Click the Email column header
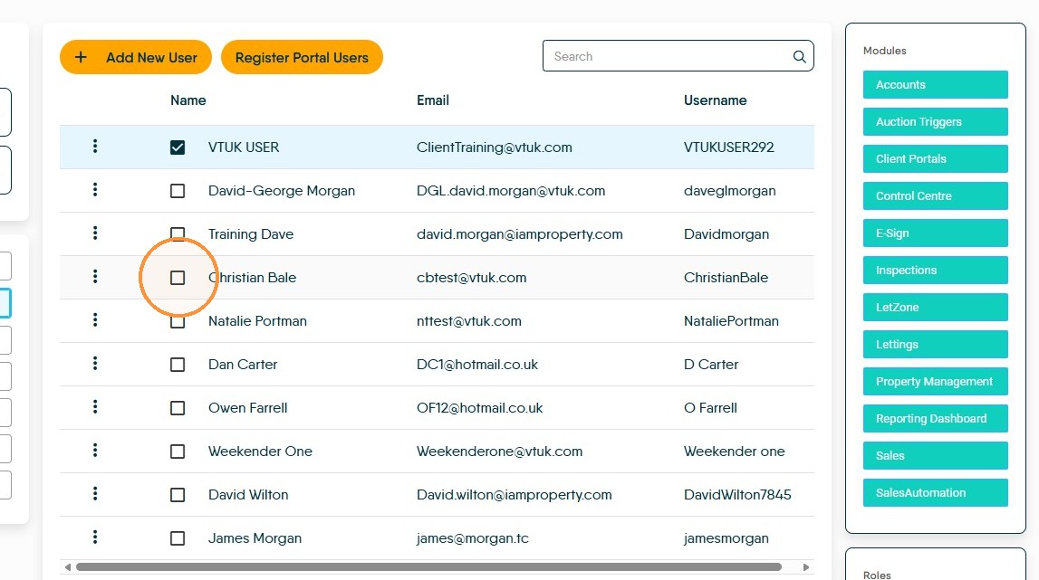The height and width of the screenshot is (580, 1039). pos(433,100)
